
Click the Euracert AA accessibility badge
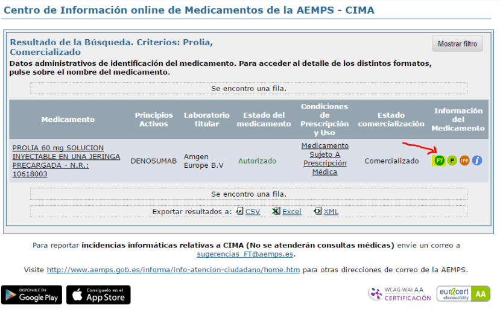[x=463, y=294]
